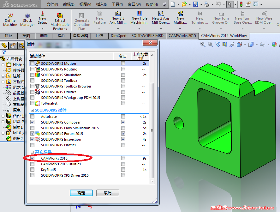Open the Save button dropdown arrow
The height and width of the screenshot is (212, 280).
pyautogui.click(x=201, y=4)
